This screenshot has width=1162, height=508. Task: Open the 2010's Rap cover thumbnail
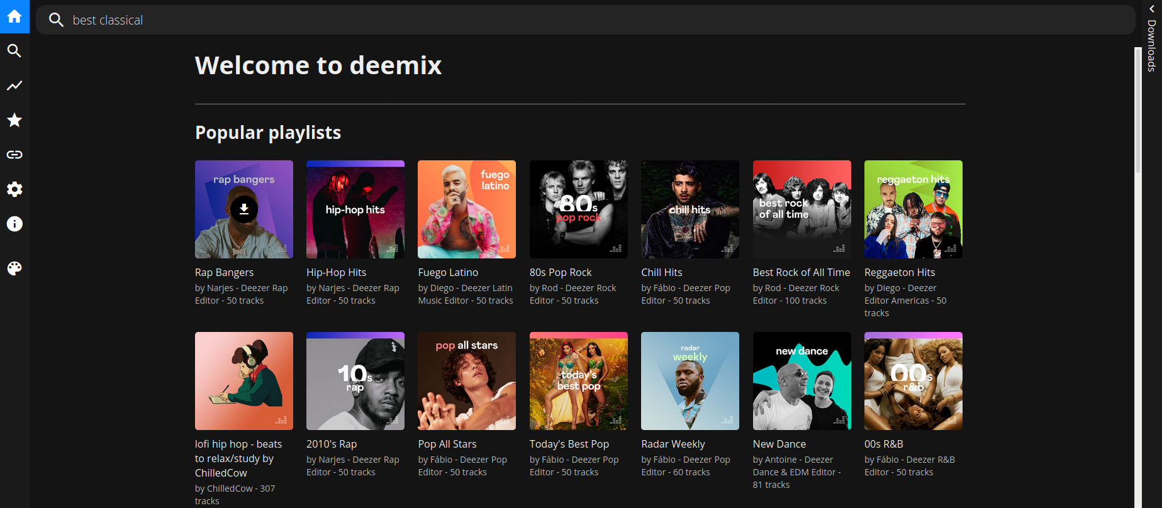coord(355,381)
